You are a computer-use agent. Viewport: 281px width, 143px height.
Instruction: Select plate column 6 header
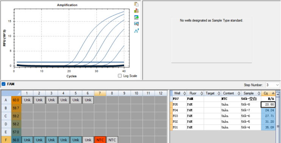[x=88, y=93]
